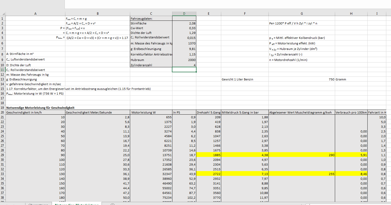The image size is (391, 205).
Task: Select row 20 header
Action: coord(3,112)
